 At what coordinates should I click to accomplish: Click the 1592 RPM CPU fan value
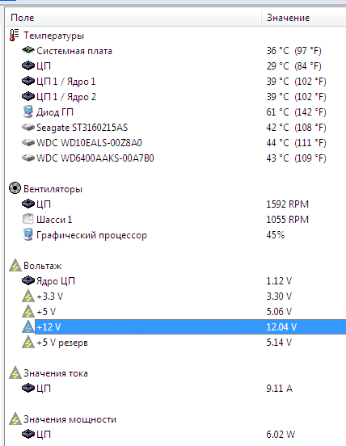[x=287, y=204]
